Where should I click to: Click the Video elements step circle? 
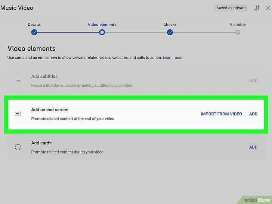[102, 32]
